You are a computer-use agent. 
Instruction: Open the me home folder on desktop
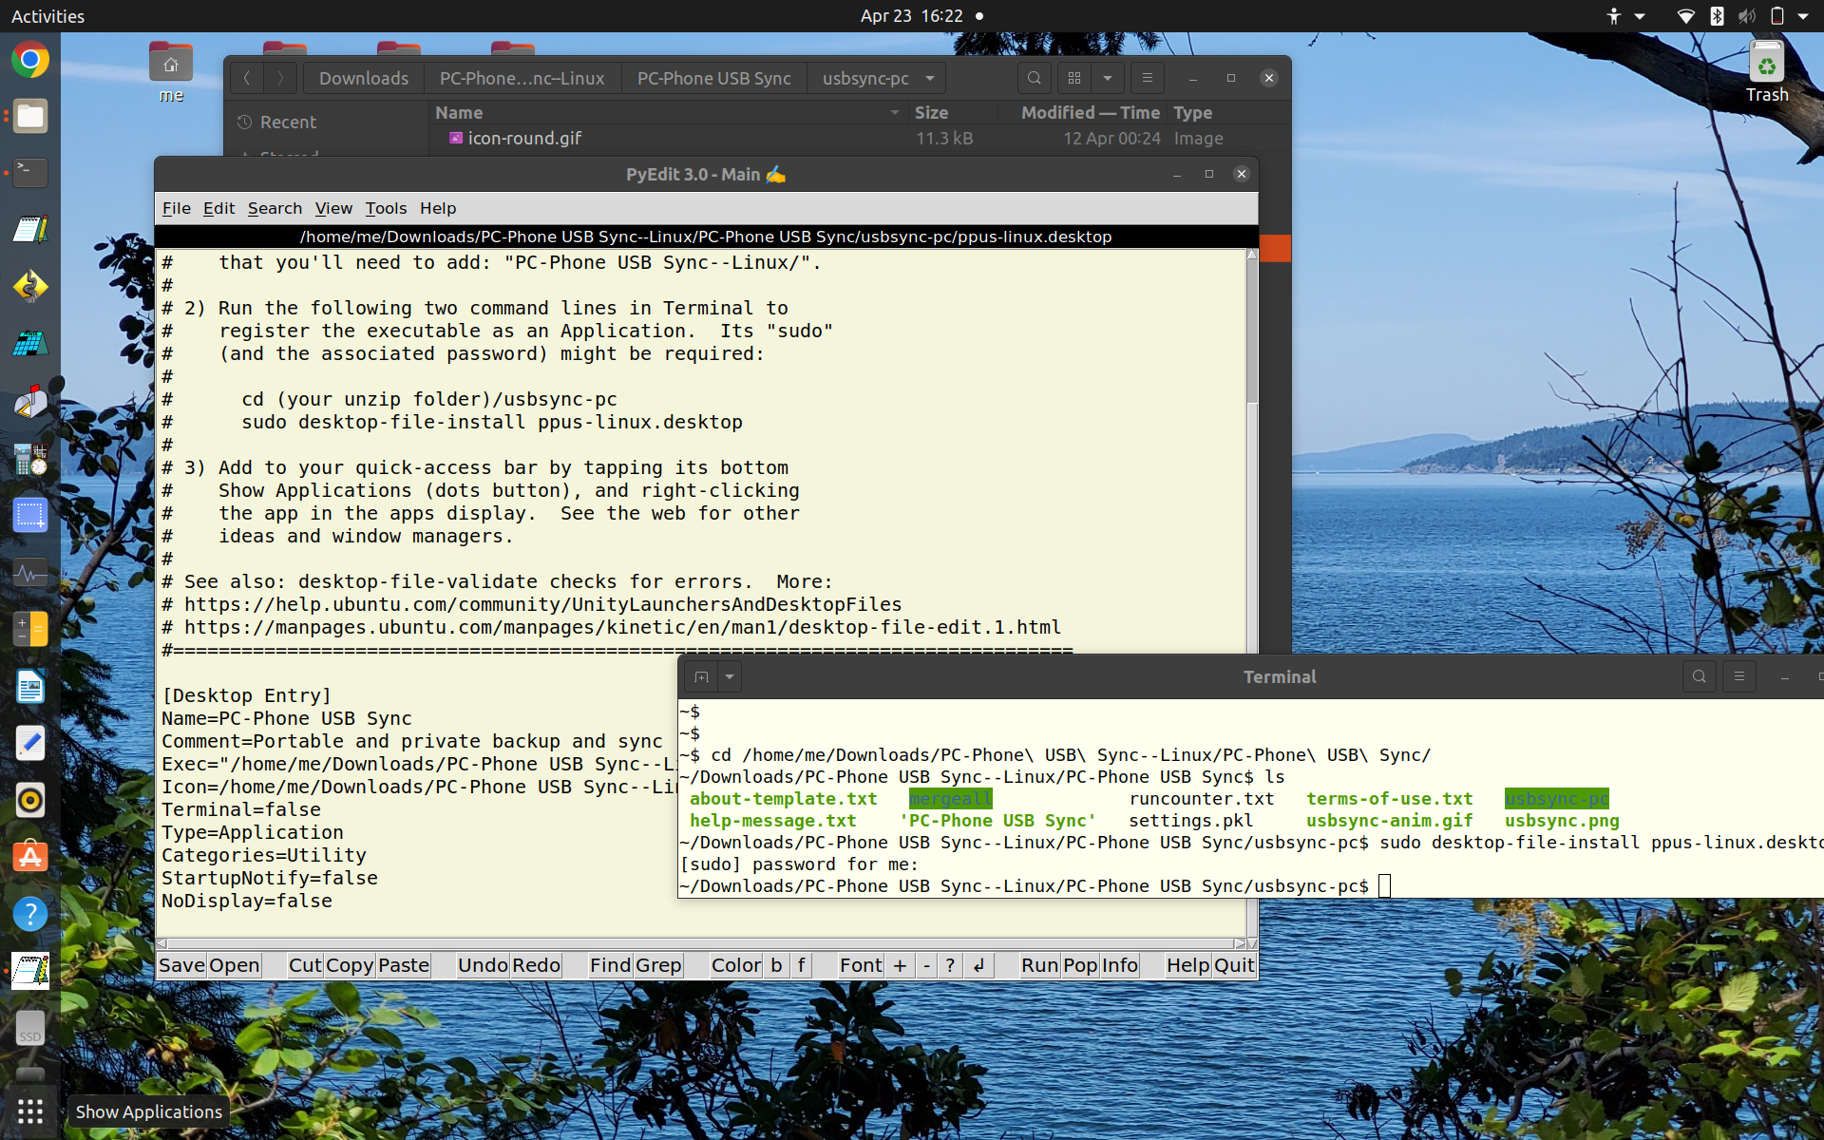tap(171, 73)
